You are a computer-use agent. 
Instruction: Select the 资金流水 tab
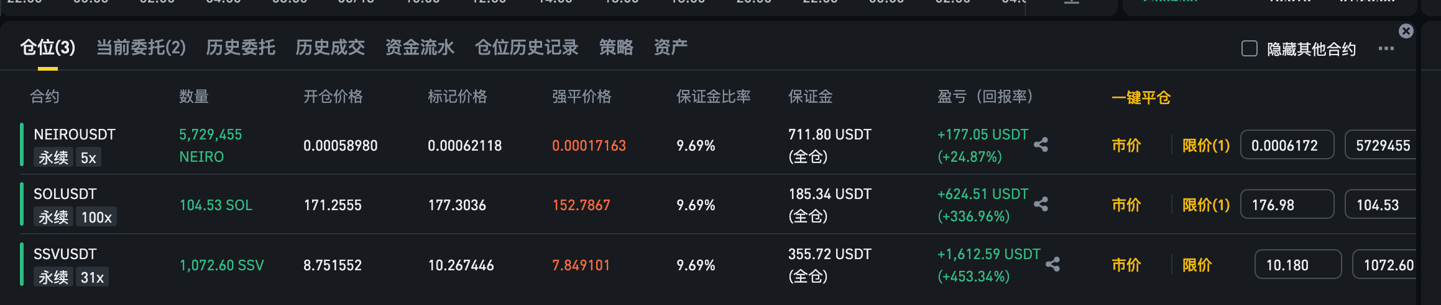click(x=420, y=47)
